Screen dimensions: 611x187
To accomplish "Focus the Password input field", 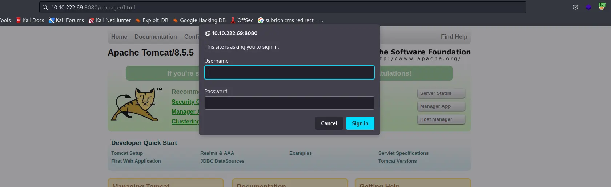I will click(289, 103).
